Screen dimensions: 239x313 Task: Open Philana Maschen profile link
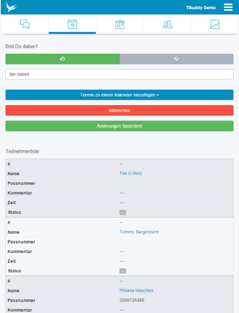point(136,290)
